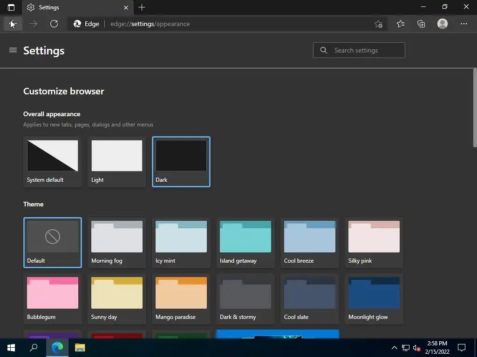
Task: Apply the Cool slate theme
Action: (x=310, y=299)
